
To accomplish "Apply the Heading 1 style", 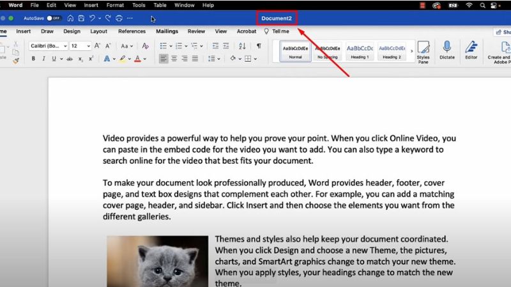I will click(x=360, y=50).
